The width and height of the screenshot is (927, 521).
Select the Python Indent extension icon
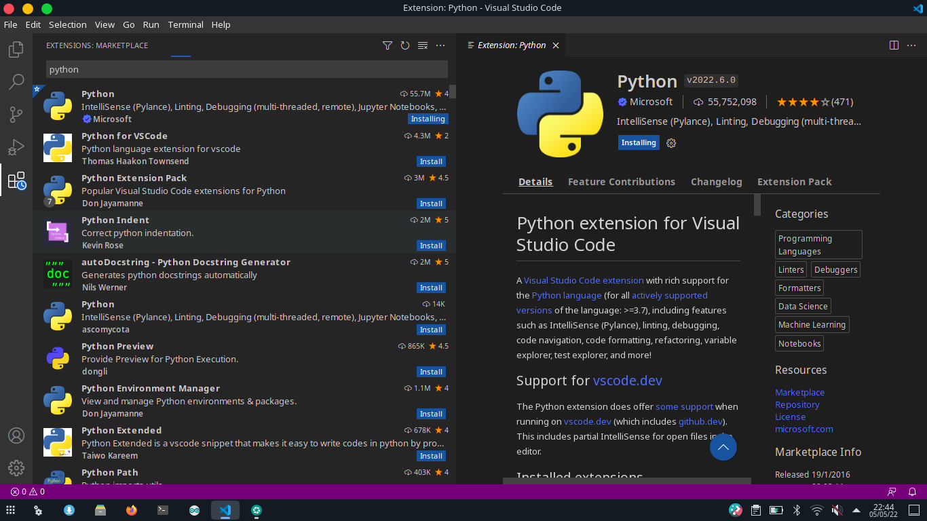58,232
